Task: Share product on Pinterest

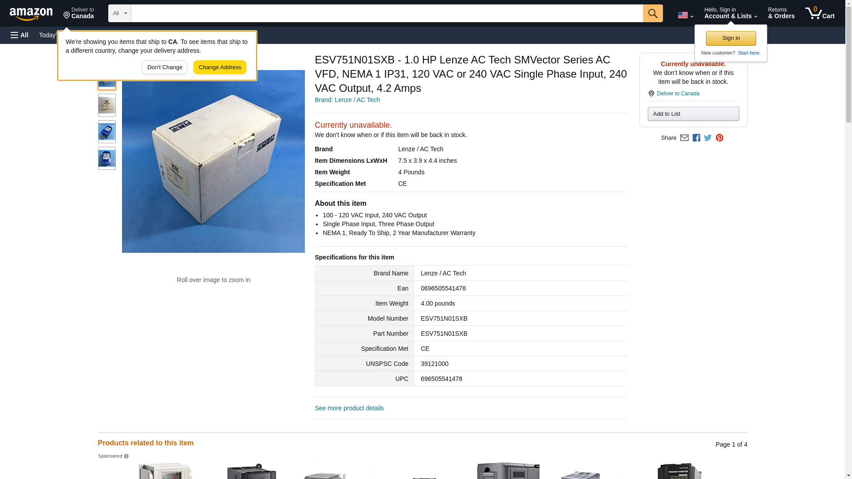Action: [x=719, y=138]
